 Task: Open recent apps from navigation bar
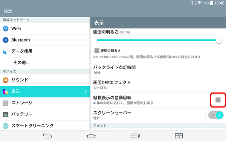pos(135,136)
